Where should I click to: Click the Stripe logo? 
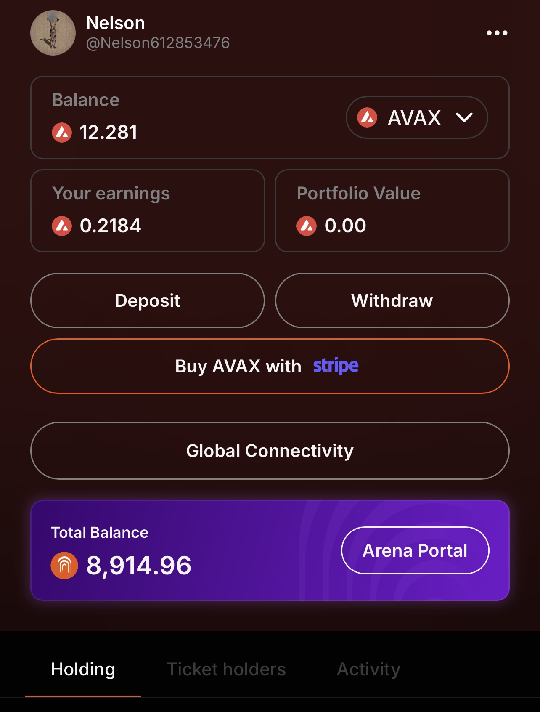[336, 366]
